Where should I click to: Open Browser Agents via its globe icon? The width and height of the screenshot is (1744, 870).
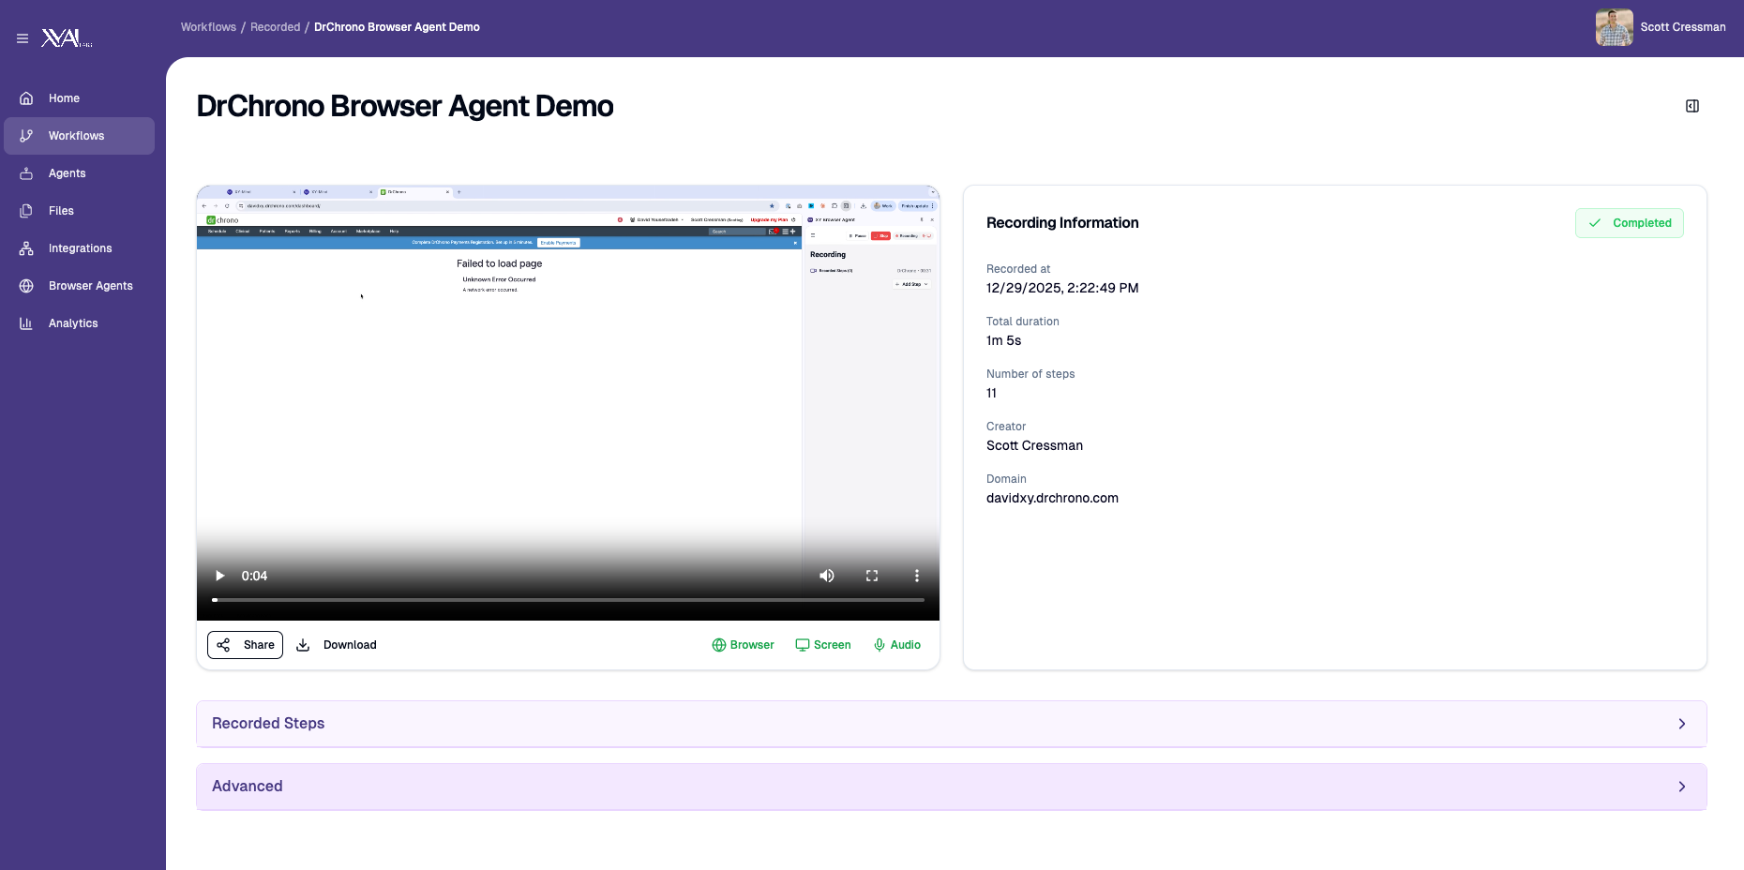(26, 285)
